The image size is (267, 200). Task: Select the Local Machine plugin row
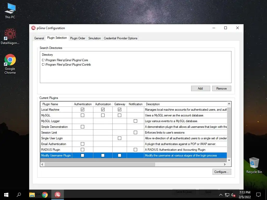[x=133, y=110]
